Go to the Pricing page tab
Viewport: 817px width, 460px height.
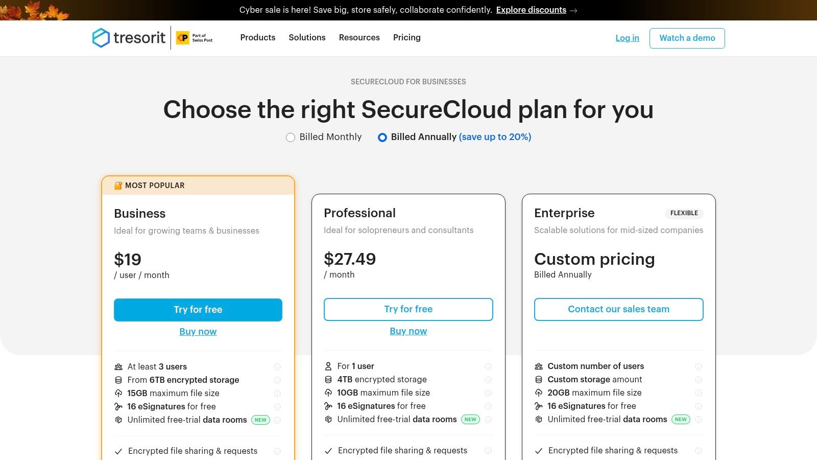[x=407, y=37]
